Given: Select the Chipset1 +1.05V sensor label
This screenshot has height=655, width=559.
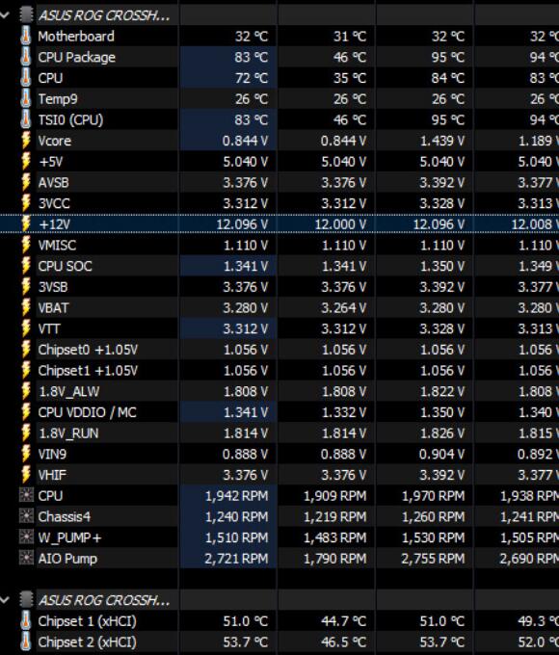Looking at the screenshot, I should coord(88,371).
